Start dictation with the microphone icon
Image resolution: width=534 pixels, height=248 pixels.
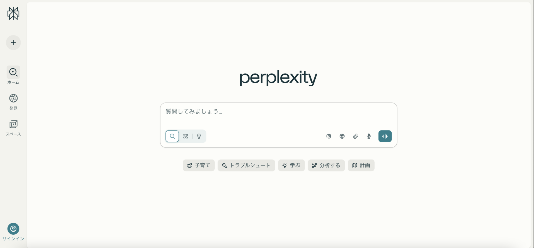(x=369, y=136)
